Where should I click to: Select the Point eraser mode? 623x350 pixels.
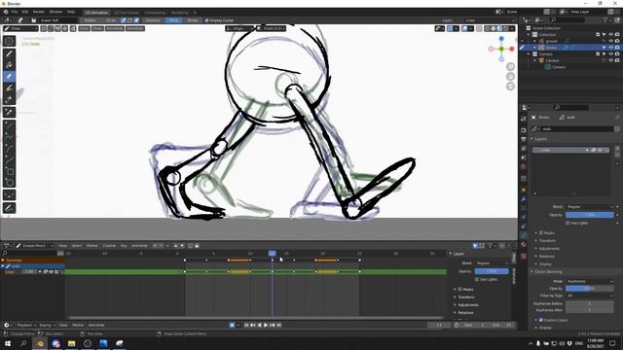pos(173,20)
